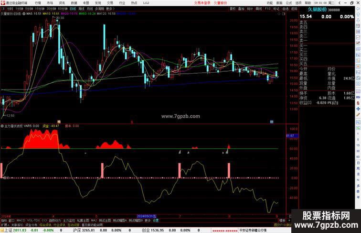The height and width of the screenshot is (233, 361).
Task: Open the 市场 menu
Action: point(50,3)
